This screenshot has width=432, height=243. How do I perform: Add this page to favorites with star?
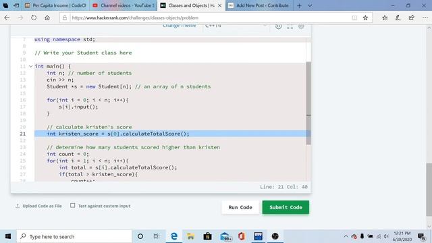click(365, 18)
